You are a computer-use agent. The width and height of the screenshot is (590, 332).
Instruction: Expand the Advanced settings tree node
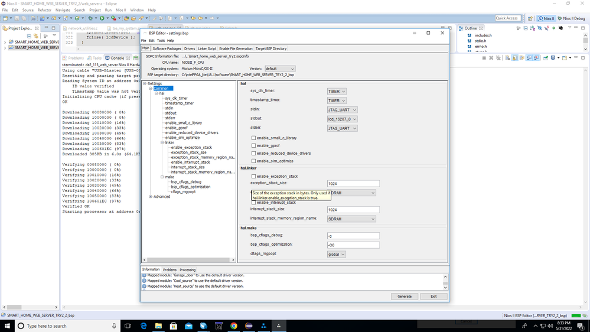151,197
